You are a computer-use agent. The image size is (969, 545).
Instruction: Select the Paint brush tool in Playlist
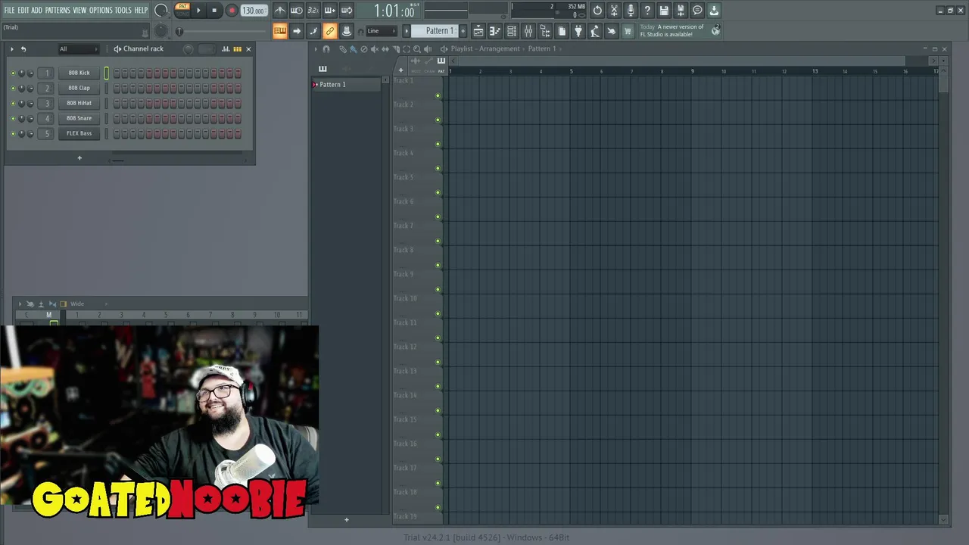click(353, 49)
